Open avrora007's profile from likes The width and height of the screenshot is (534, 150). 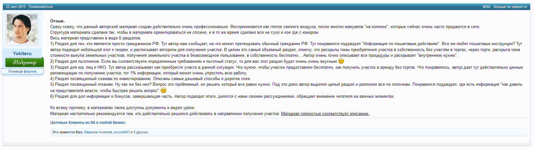coord(122,132)
